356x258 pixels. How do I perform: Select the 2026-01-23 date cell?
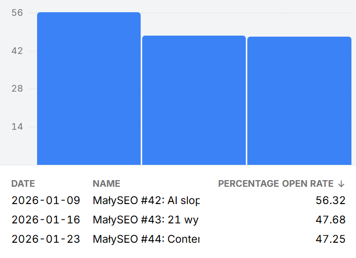(x=46, y=239)
